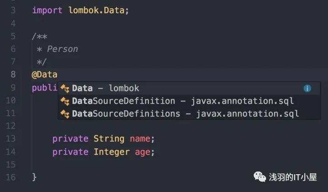Click line number 13 in gutter
Screen dimensions: 328x192
point(10,138)
